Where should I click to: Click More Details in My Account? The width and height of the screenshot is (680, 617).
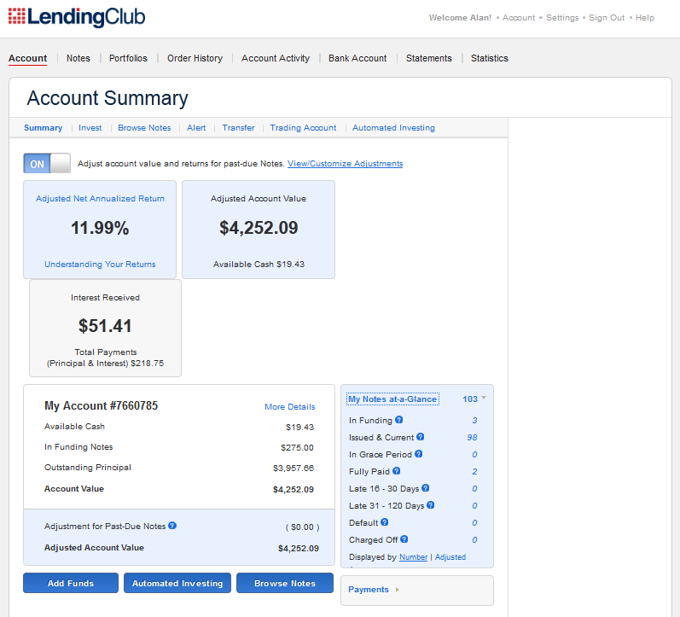tap(290, 406)
